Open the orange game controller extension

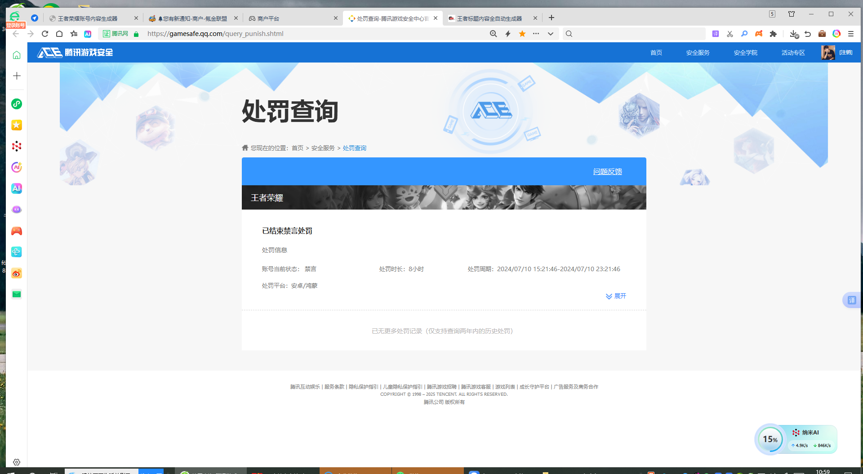[x=759, y=34]
